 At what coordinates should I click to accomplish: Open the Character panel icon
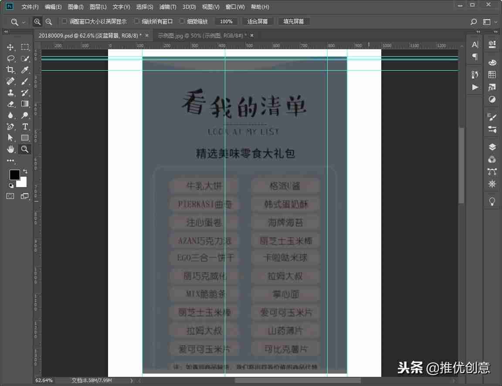(475, 44)
